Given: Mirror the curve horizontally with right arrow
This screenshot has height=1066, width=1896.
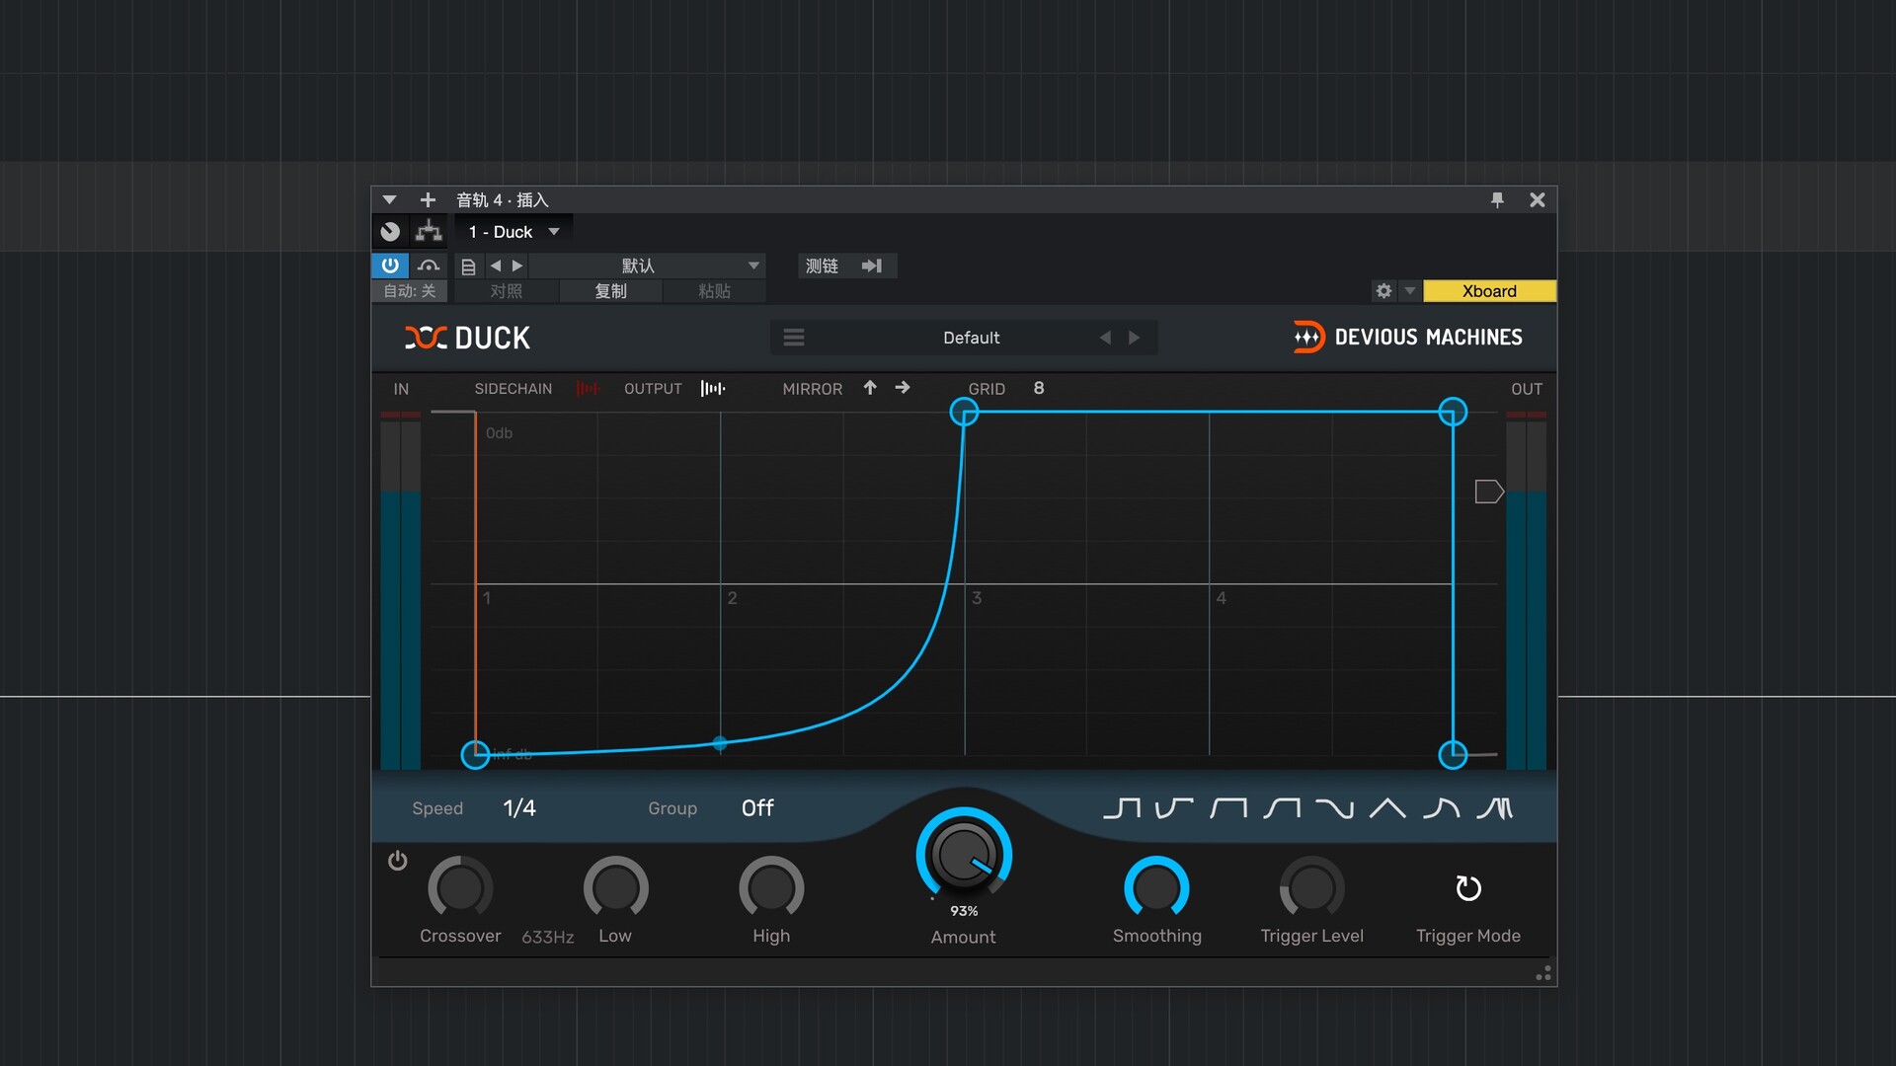Looking at the screenshot, I should (903, 388).
